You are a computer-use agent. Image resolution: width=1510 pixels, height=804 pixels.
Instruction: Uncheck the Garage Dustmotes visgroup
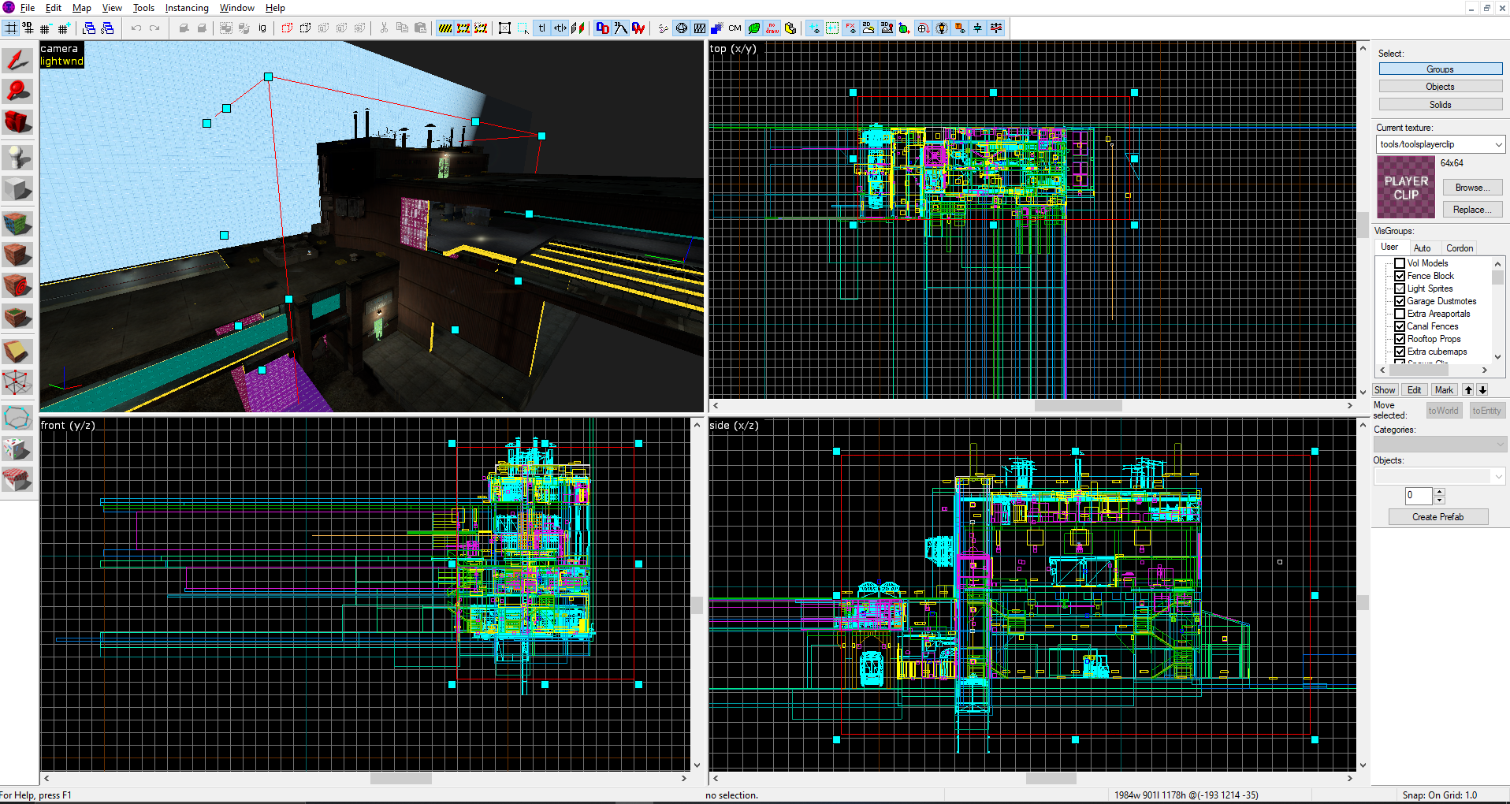(x=1400, y=301)
